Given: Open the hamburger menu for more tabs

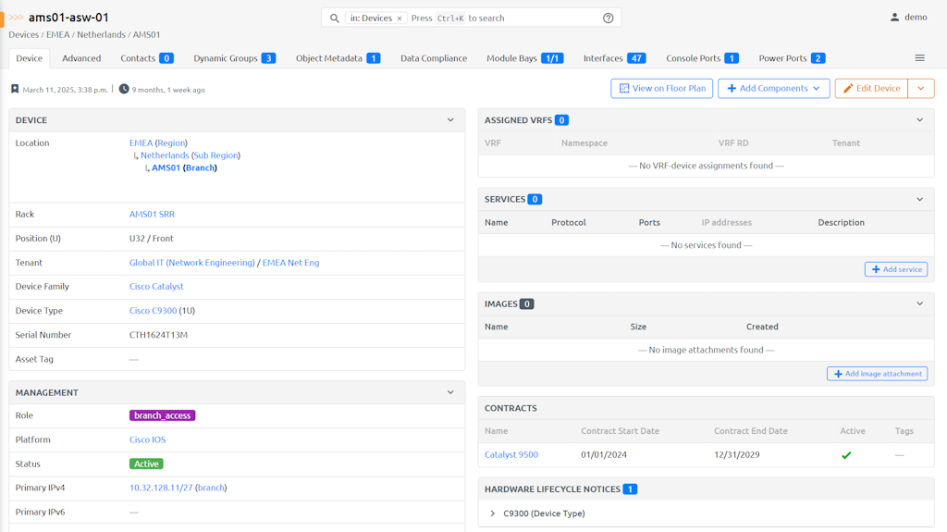Looking at the screenshot, I should pos(919,58).
